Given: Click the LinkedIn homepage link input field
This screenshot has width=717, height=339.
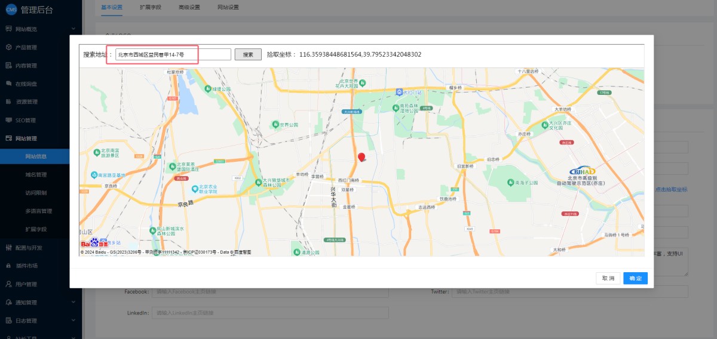Looking at the screenshot, I should (270, 313).
